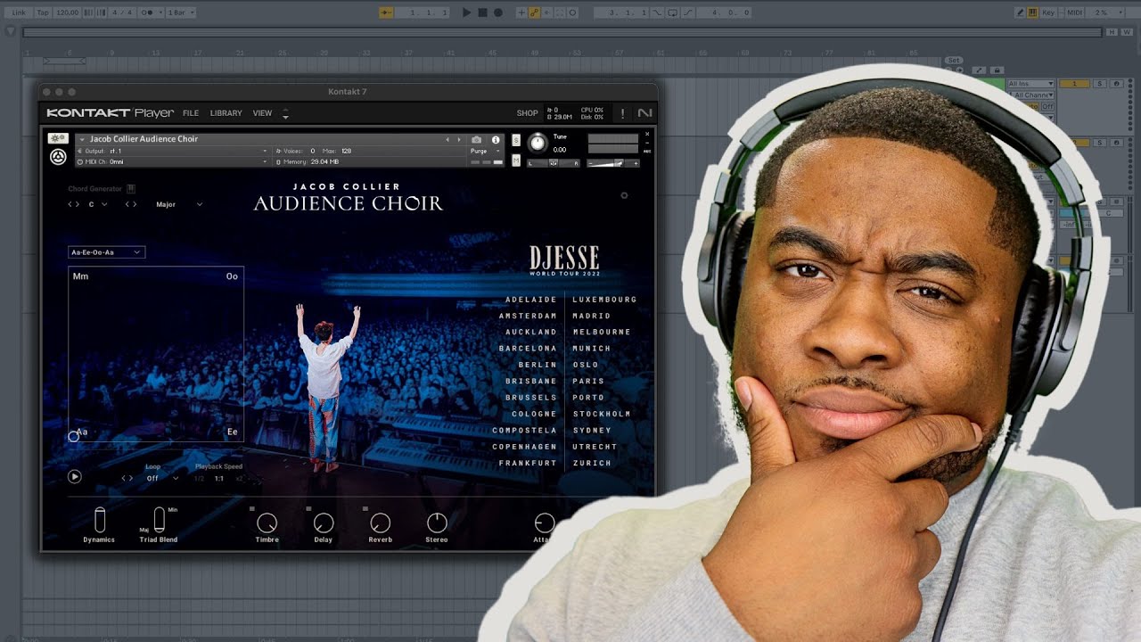Open the Purge dropdown
Viewport: 1141px width, 642px height.
click(486, 152)
